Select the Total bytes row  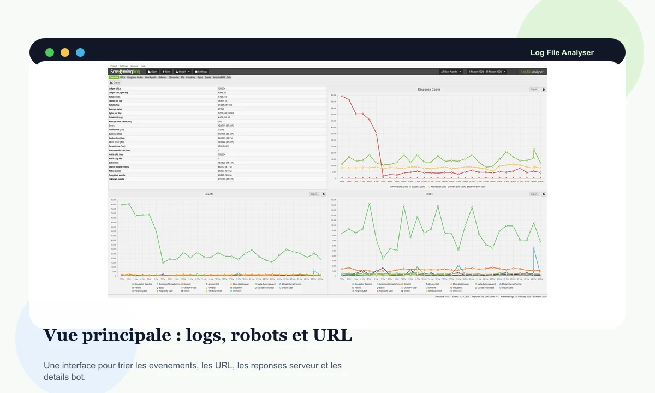click(217, 105)
